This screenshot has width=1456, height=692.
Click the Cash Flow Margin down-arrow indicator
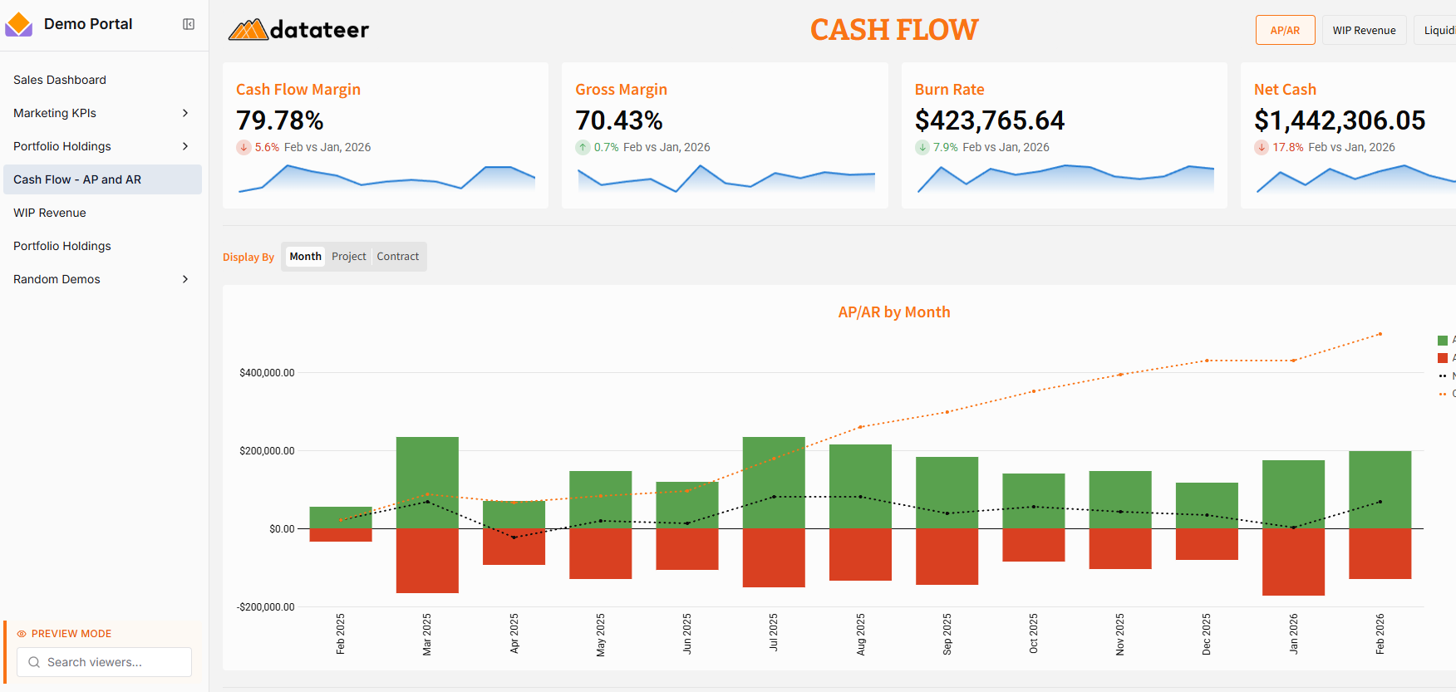click(x=243, y=147)
